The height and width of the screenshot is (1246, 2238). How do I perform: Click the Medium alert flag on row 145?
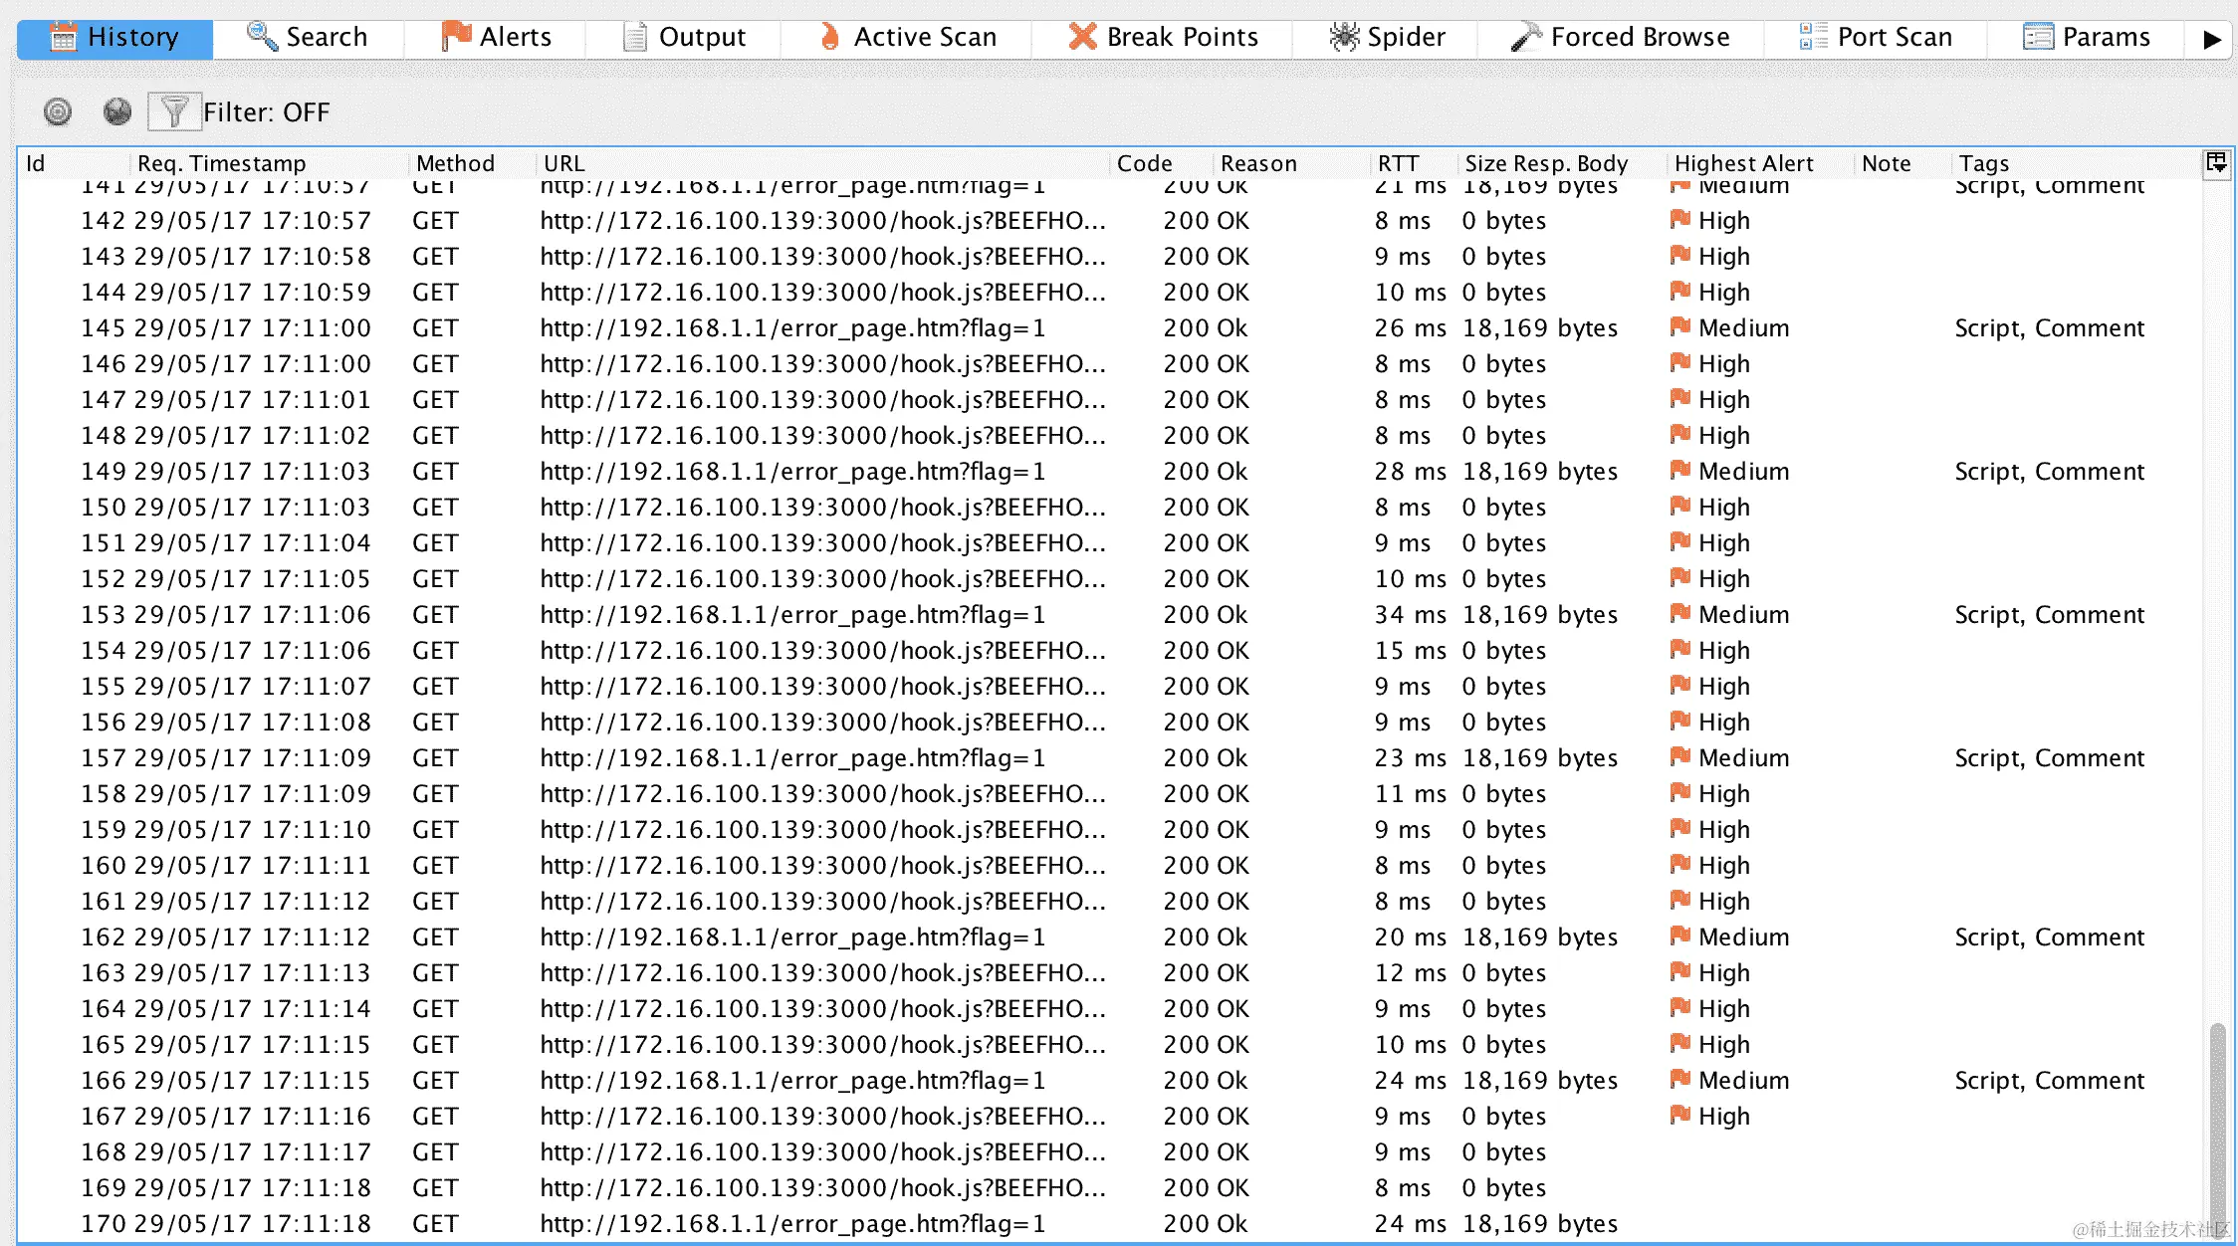tap(1680, 327)
